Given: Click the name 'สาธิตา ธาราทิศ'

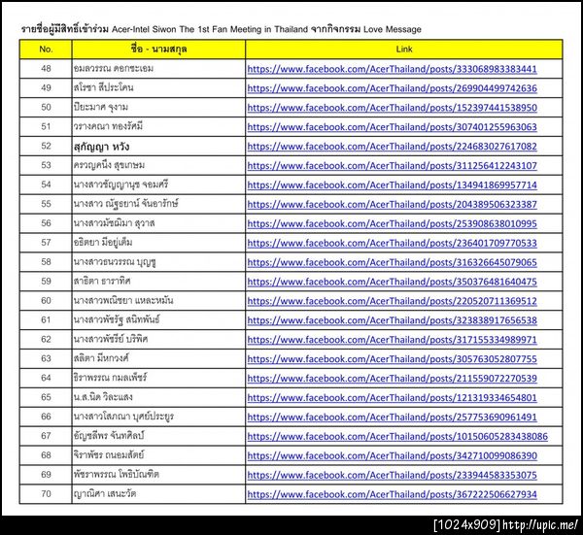Looking at the screenshot, I should tap(102, 281).
